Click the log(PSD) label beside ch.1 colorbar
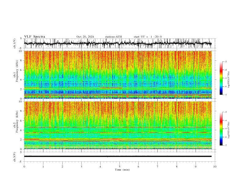The image size is (242, 187). [229, 80]
